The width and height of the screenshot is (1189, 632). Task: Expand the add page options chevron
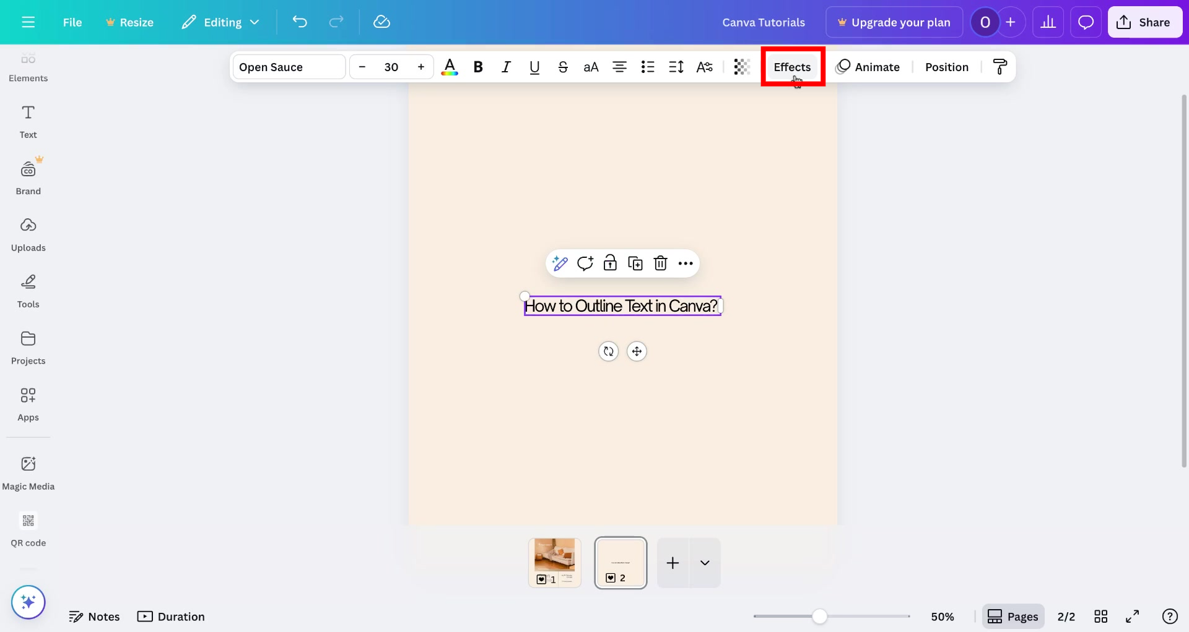click(x=705, y=563)
